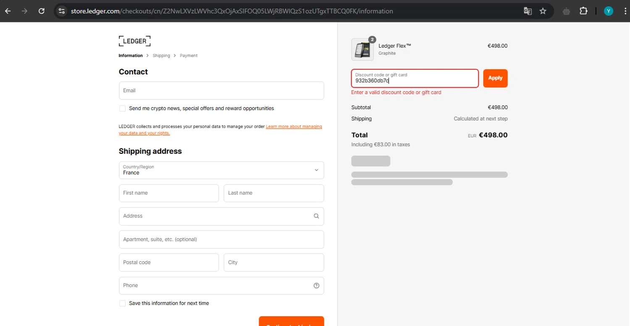Image resolution: width=630 pixels, height=326 pixels.
Task: Go back with browser back arrow
Action: [x=8, y=11]
